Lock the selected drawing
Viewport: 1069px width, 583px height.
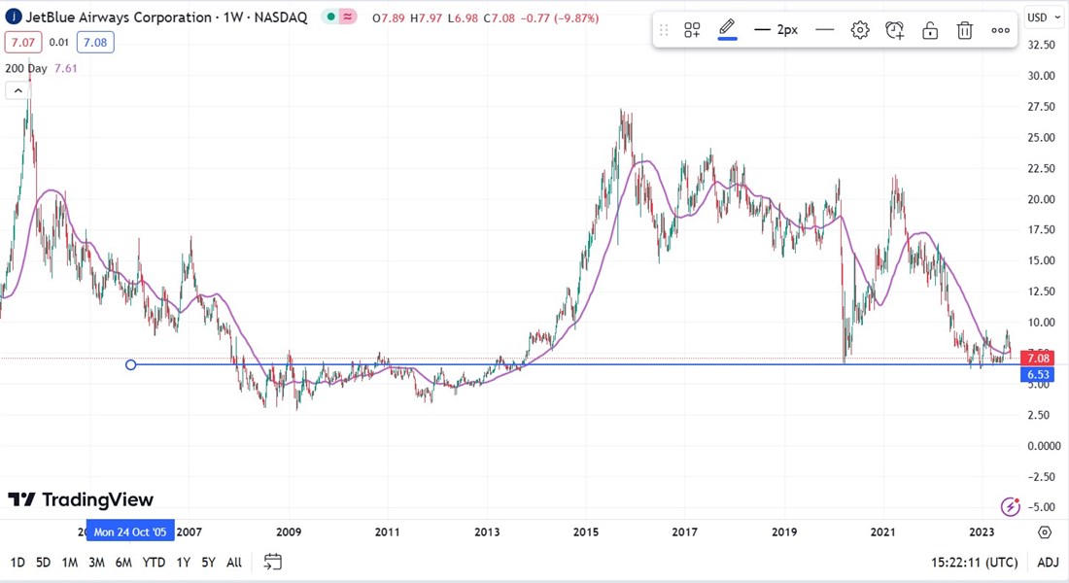coord(930,30)
